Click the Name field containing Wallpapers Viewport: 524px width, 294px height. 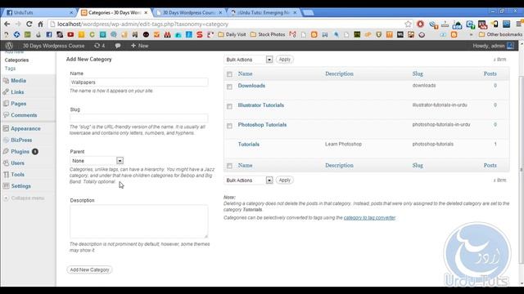(x=139, y=82)
